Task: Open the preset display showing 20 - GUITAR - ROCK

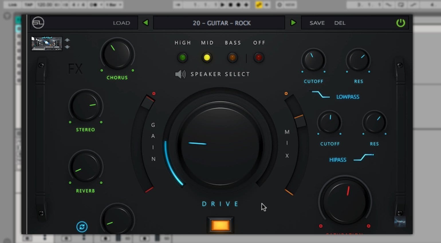Action: 219,23
